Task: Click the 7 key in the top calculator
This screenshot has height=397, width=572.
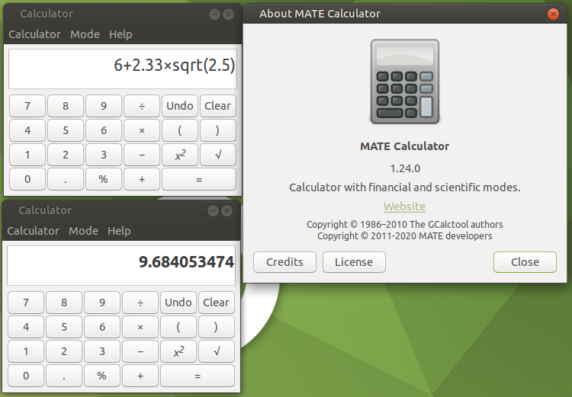Action: pos(27,106)
